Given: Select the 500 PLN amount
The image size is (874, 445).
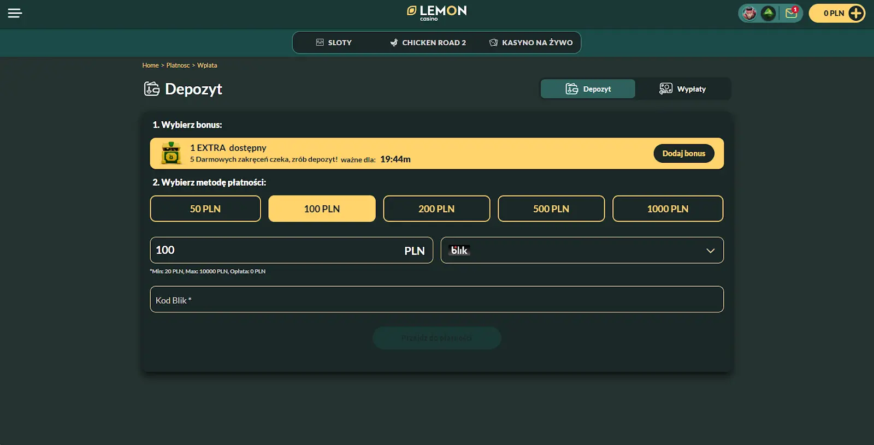Looking at the screenshot, I should pos(551,209).
